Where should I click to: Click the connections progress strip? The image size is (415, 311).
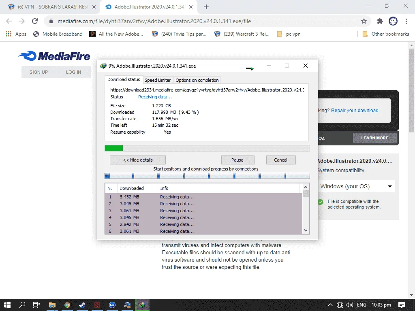click(207, 176)
